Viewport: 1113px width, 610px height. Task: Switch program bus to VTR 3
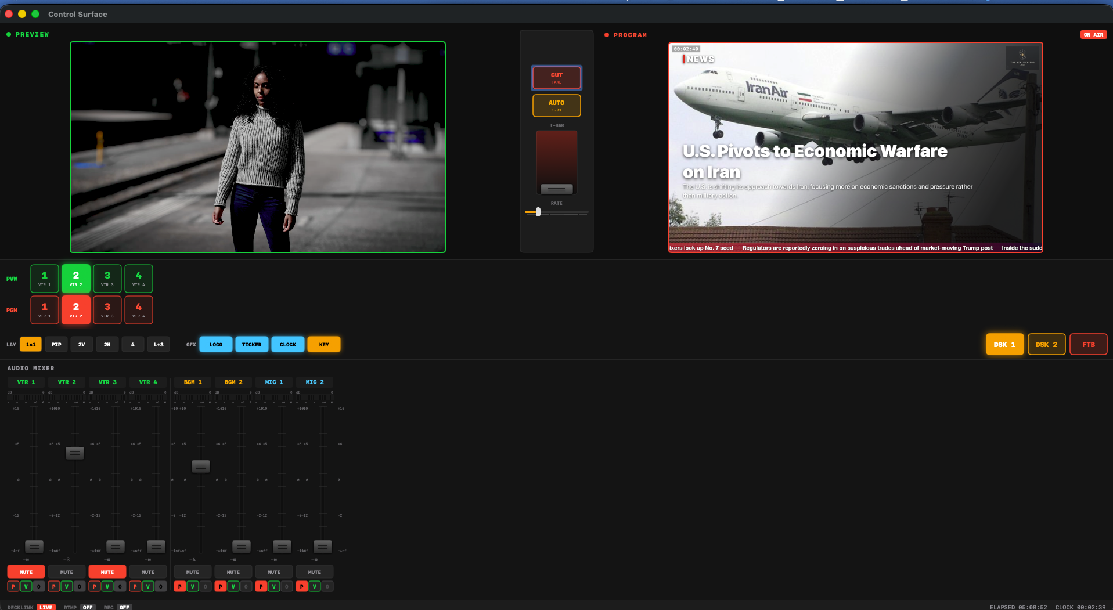tap(107, 310)
